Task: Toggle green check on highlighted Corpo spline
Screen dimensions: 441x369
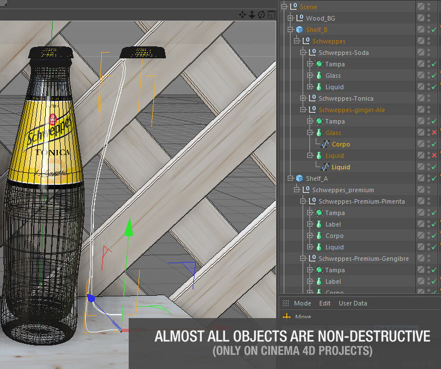Action: pyautogui.click(x=434, y=144)
